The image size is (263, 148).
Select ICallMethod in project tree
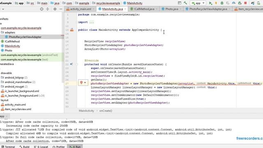pyautogui.click(x=10, y=42)
